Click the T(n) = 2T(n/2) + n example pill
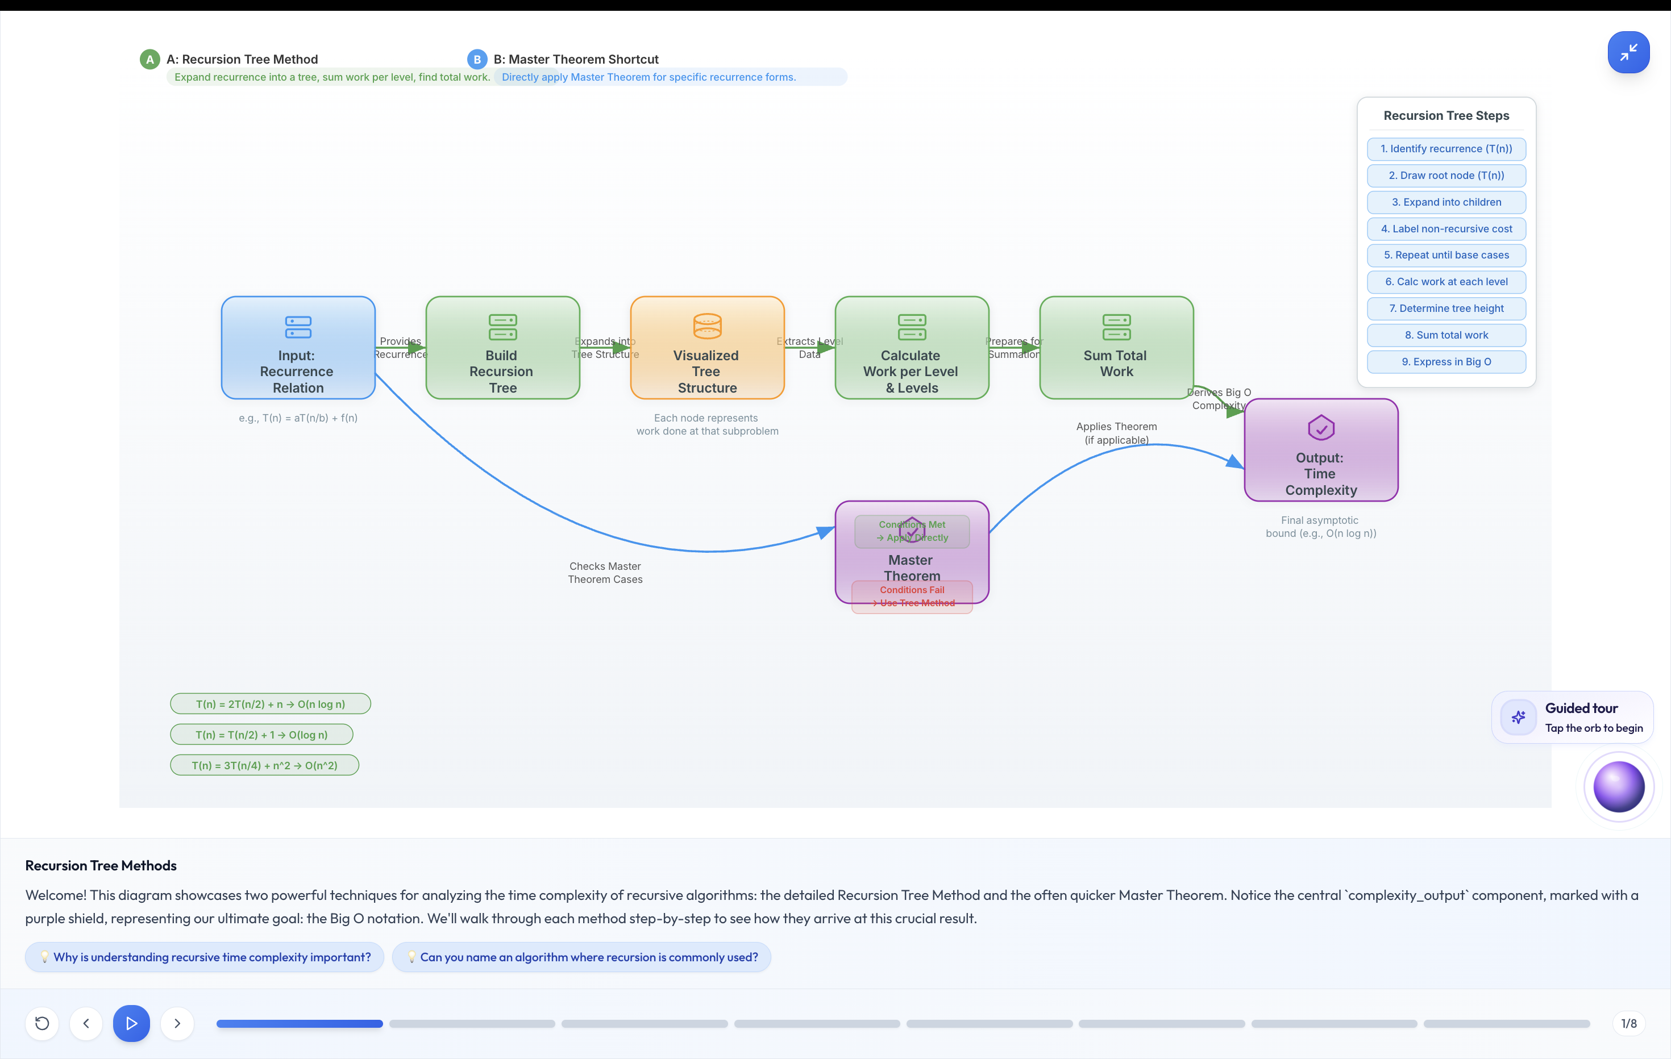This screenshot has width=1671, height=1059. (270, 704)
